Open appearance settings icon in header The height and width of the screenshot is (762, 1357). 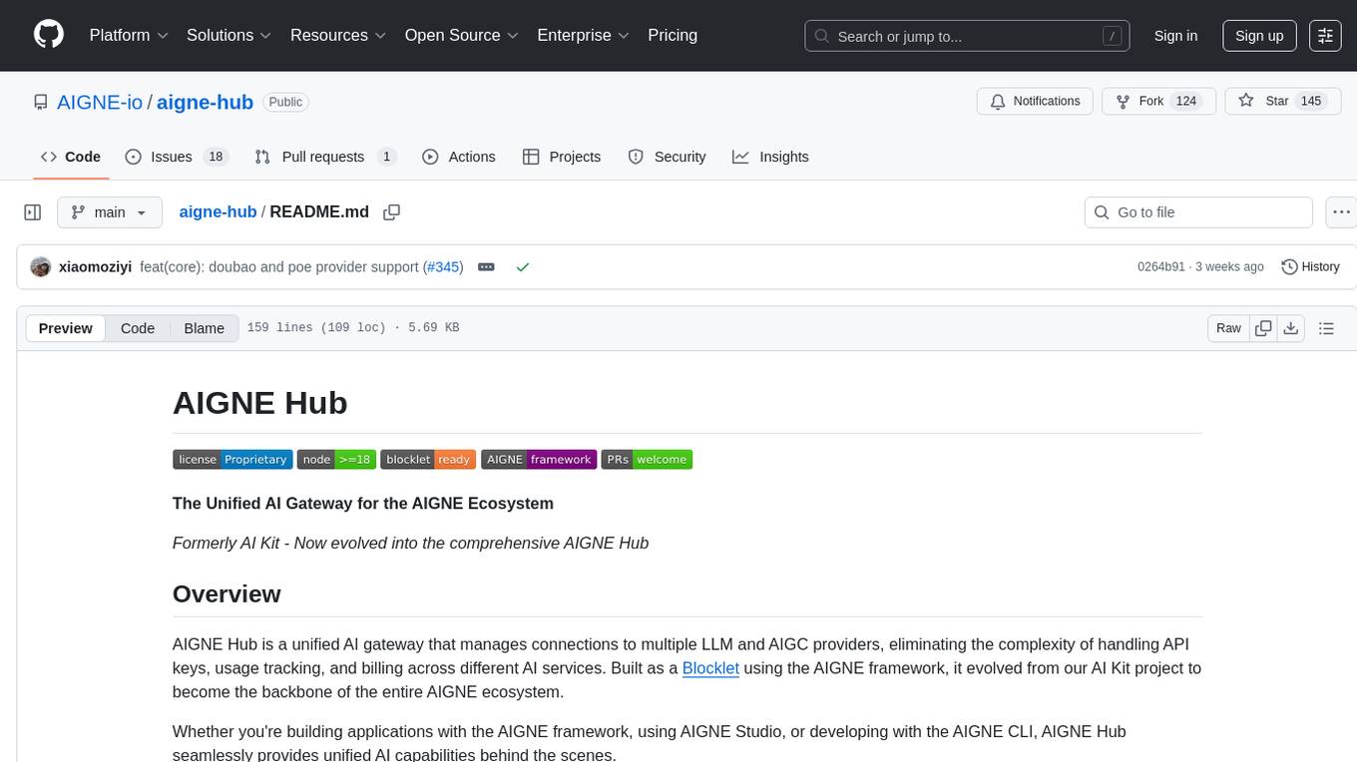(1325, 36)
